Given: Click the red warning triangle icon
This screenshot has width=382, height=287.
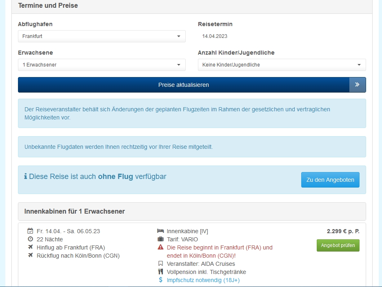Looking at the screenshot, I should (x=160, y=247).
